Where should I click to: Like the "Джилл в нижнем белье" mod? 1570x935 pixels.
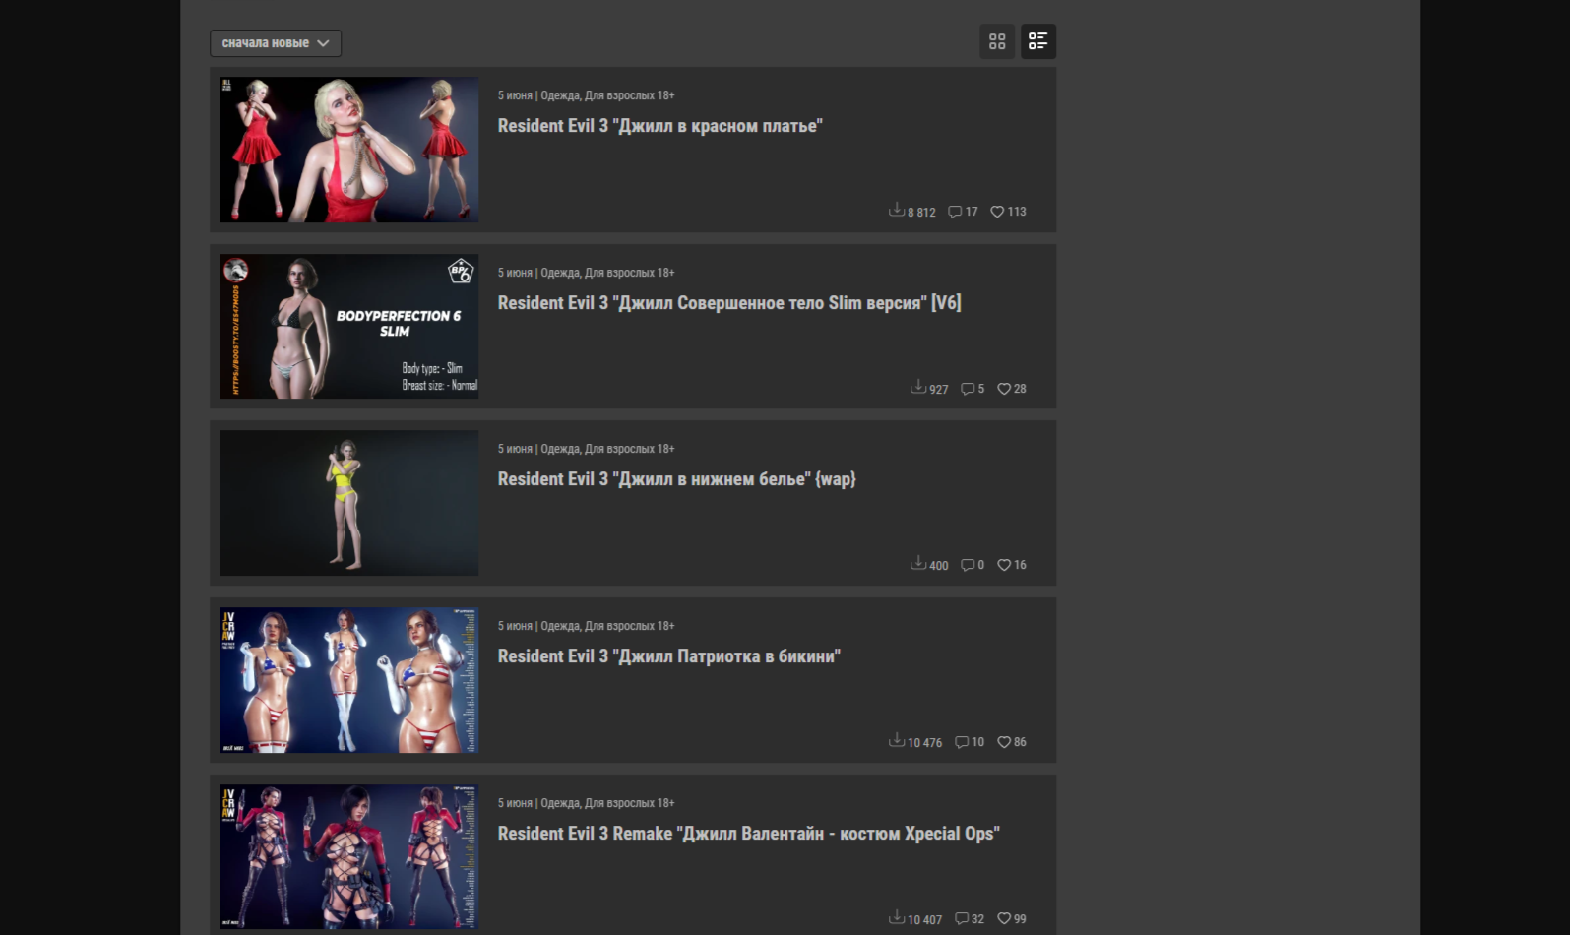(x=1004, y=565)
